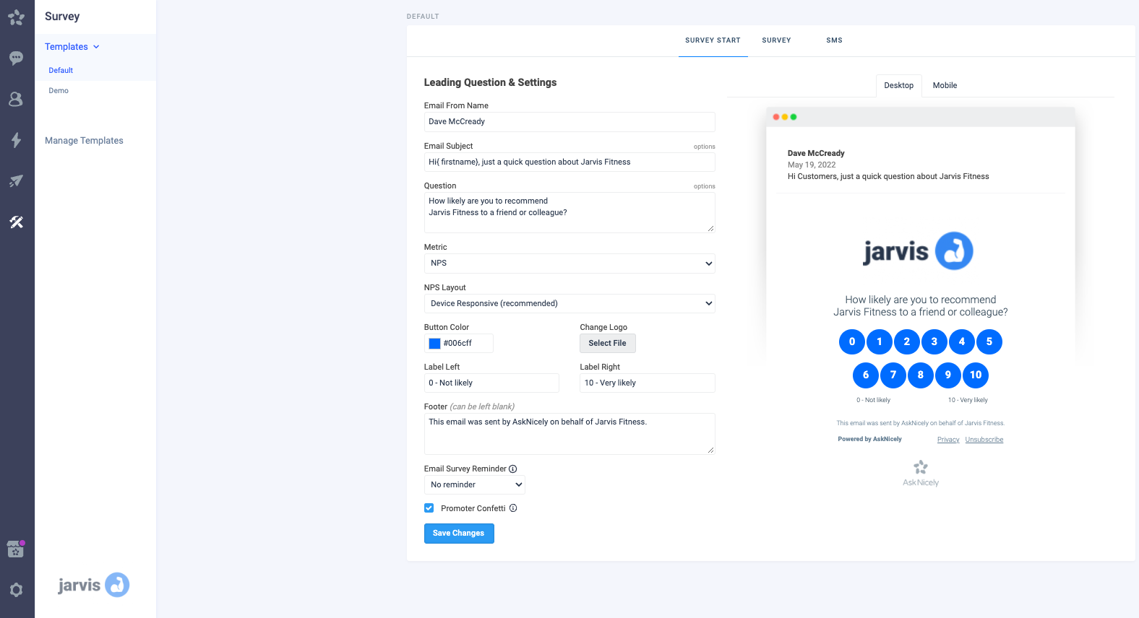Click score button 0 in preview
1139x618 pixels.
(x=852, y=341)
